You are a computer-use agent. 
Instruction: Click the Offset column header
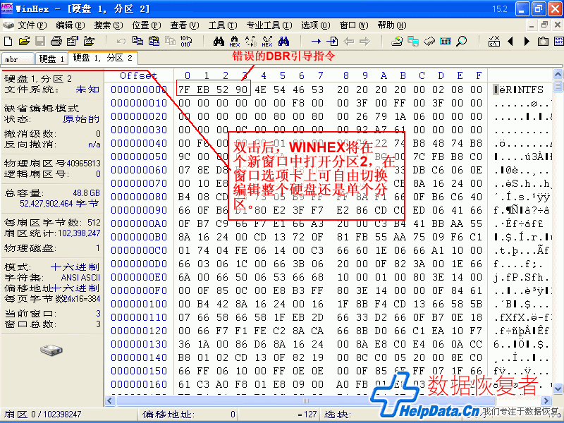click(138, 75)
